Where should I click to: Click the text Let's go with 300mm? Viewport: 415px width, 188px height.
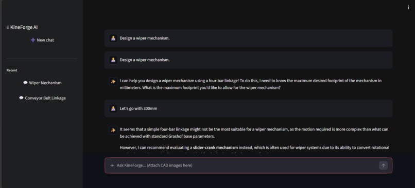(139, 108)
